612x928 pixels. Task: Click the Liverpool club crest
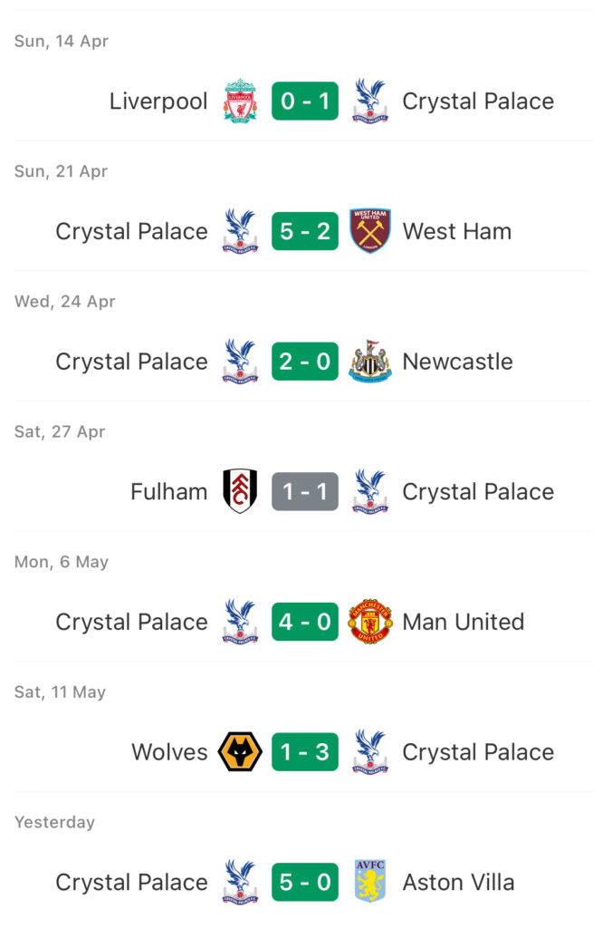[240, 101]
